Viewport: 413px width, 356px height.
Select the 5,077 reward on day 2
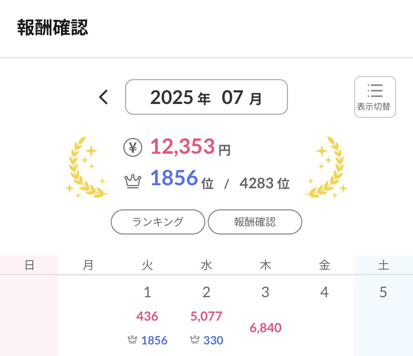pos(206,316)
